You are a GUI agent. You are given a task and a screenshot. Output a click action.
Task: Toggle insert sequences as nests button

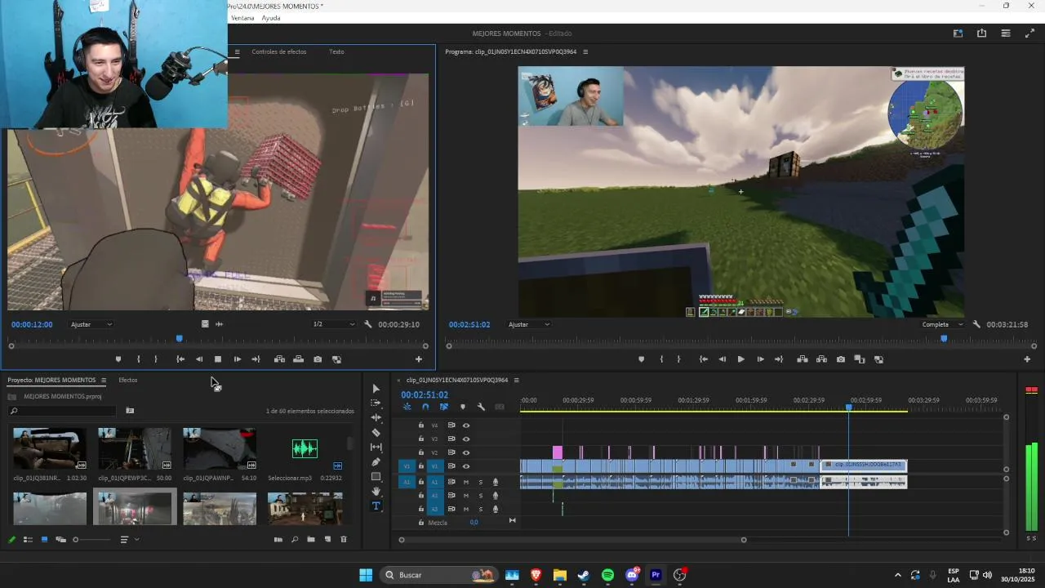click(x=407, y=407)
